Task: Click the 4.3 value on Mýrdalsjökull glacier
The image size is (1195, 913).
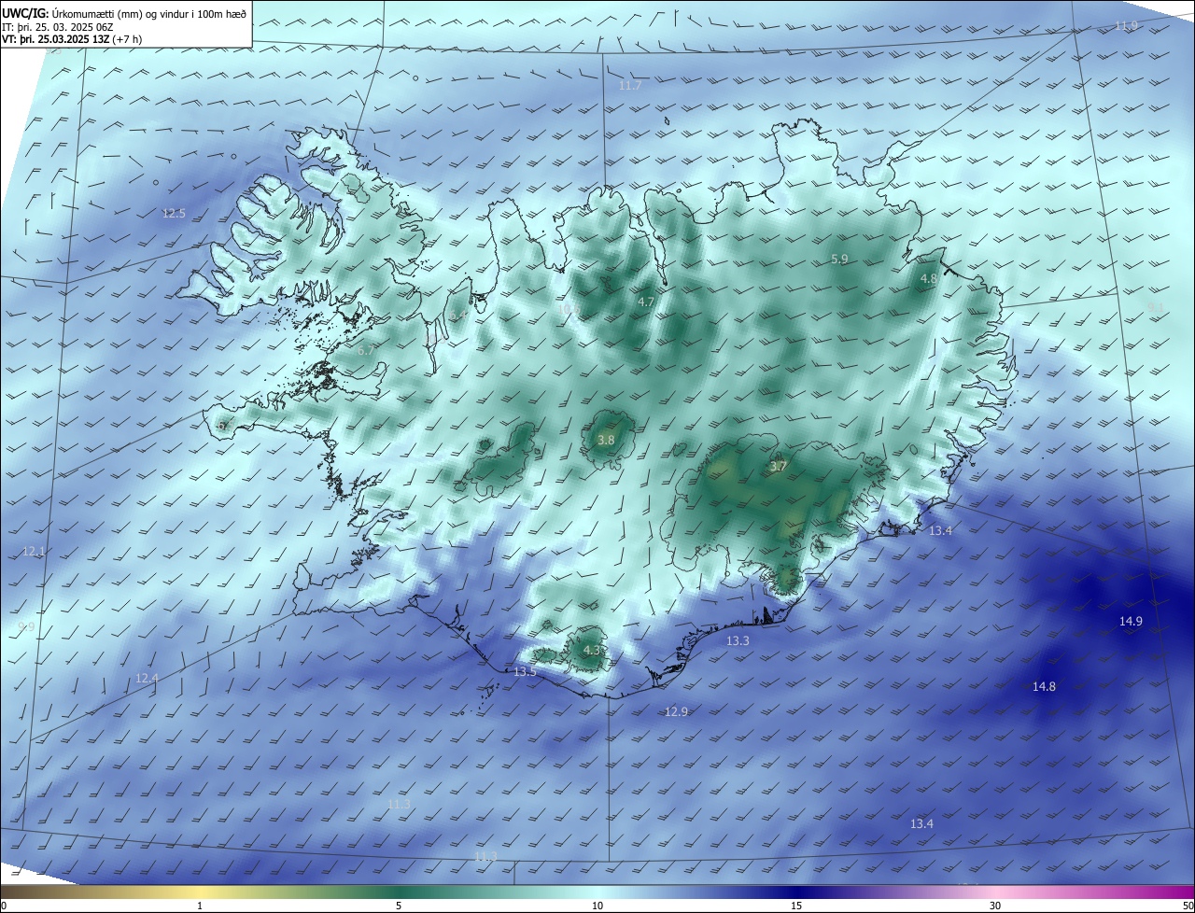Action: tap(592, 650)
